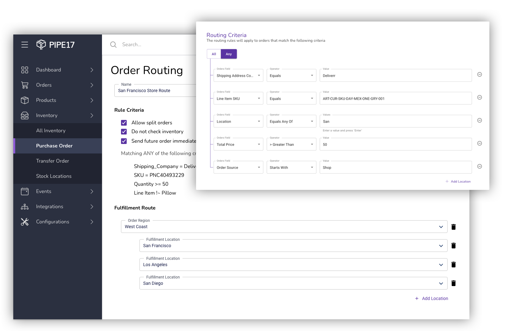509x331 pixels.
Task: Open the San Francisco fulfillment location dropdown
Action: pos(293,246)
